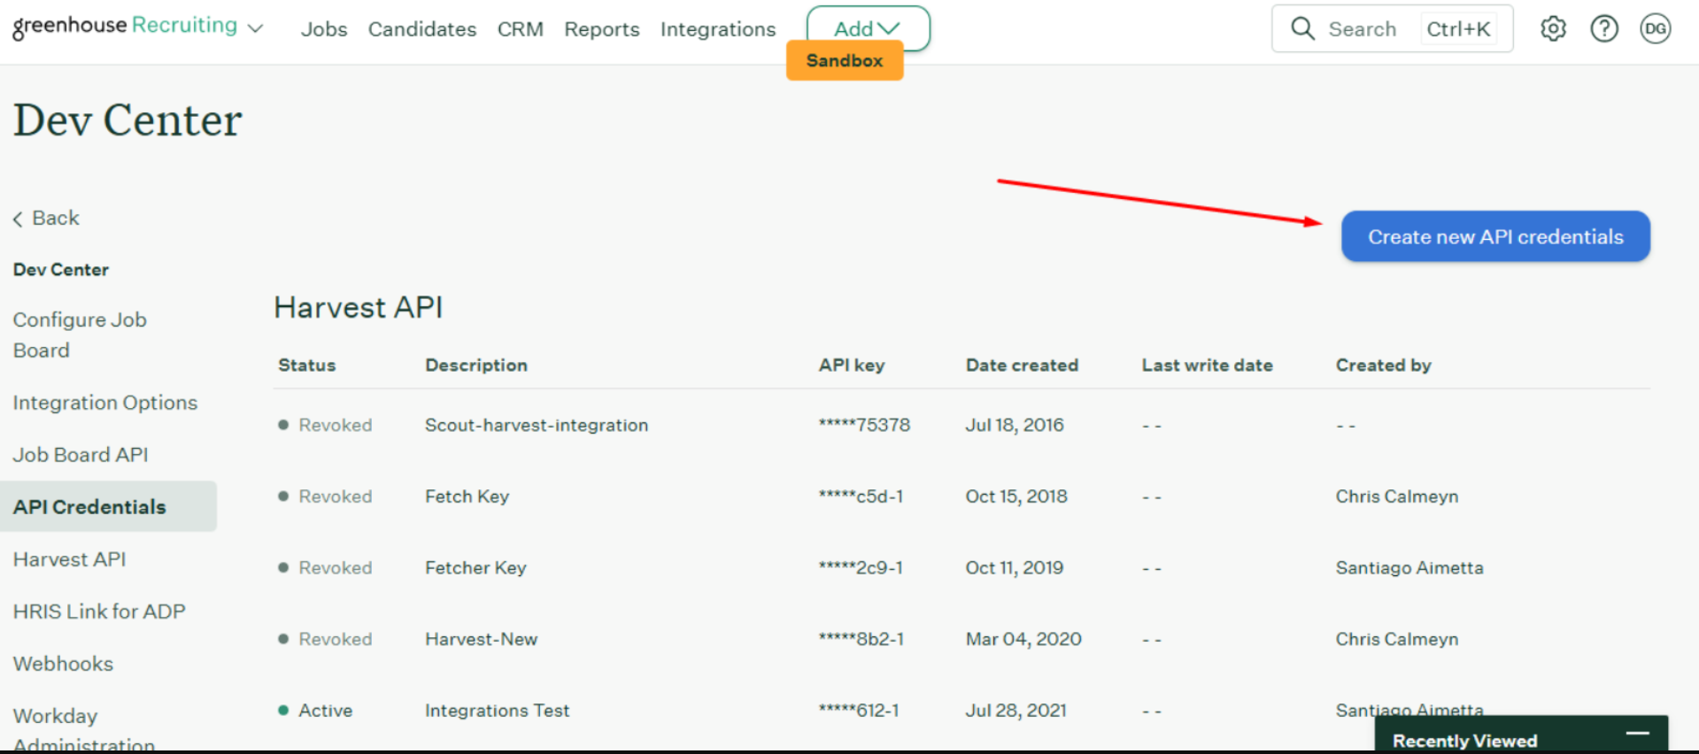Open Configure Job Board in sidebar
This screenshot has height=754, width=1699.
tap(80, 335)
